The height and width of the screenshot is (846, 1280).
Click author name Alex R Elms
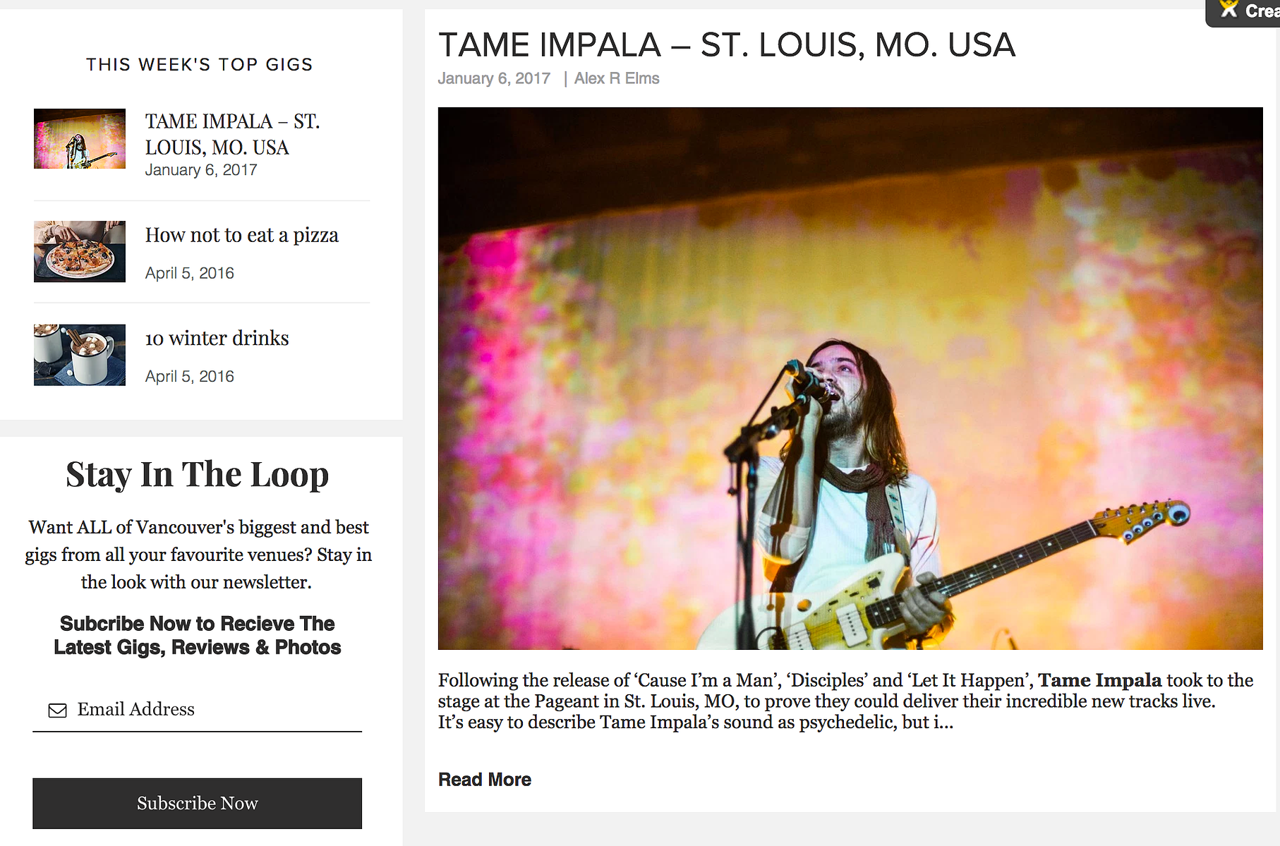[x=617, y=78]
